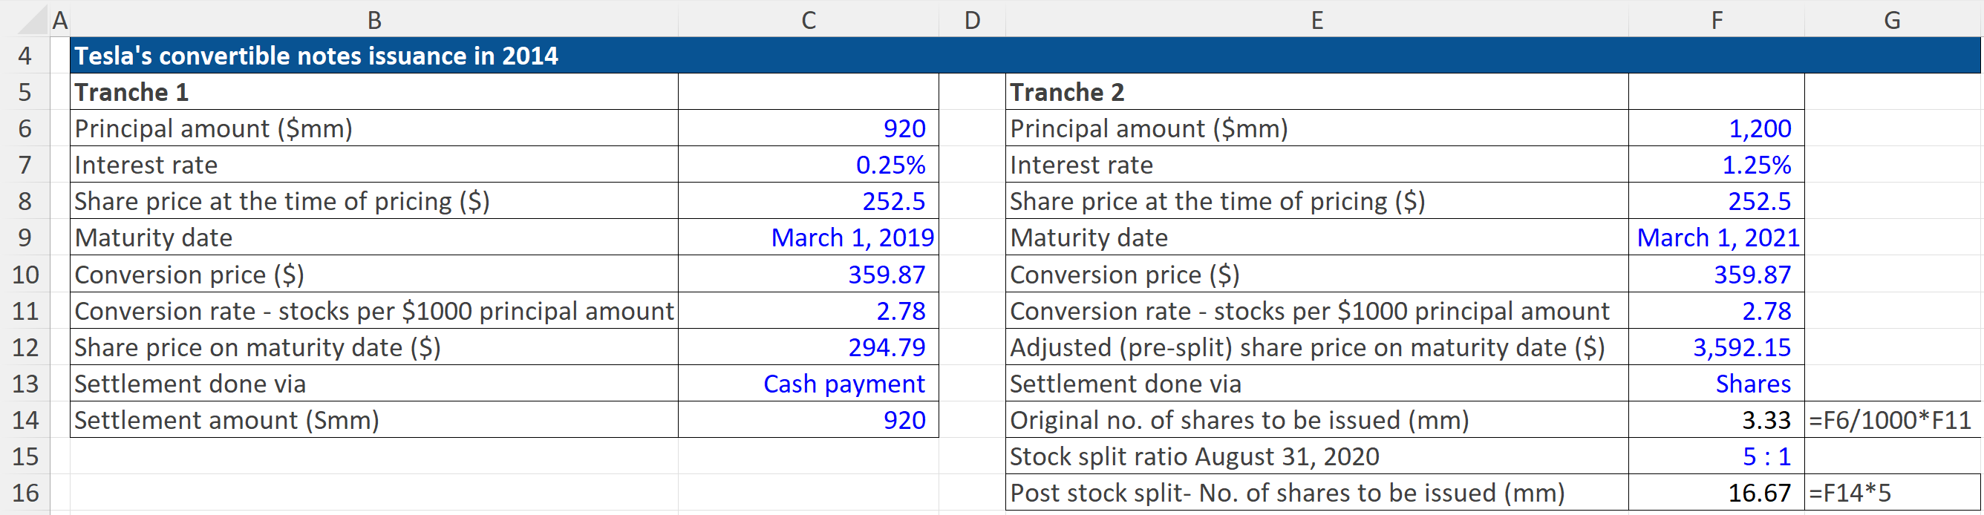This screenshot has width=1984, height=515.
Task: Select column F header
Action: (x=1717, y=19)
